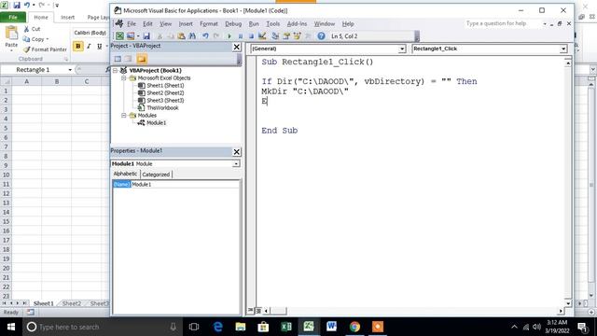This screenshot has width=597, height=336.
Task: Click the Excel Home ribbon tab
Action: tap(41, 17)
